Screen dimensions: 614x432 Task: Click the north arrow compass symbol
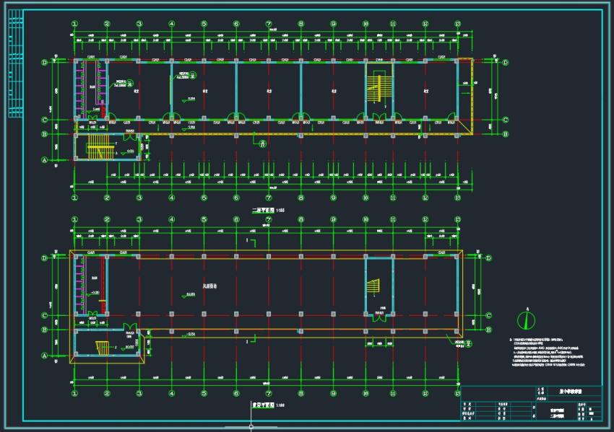point(527,319)
